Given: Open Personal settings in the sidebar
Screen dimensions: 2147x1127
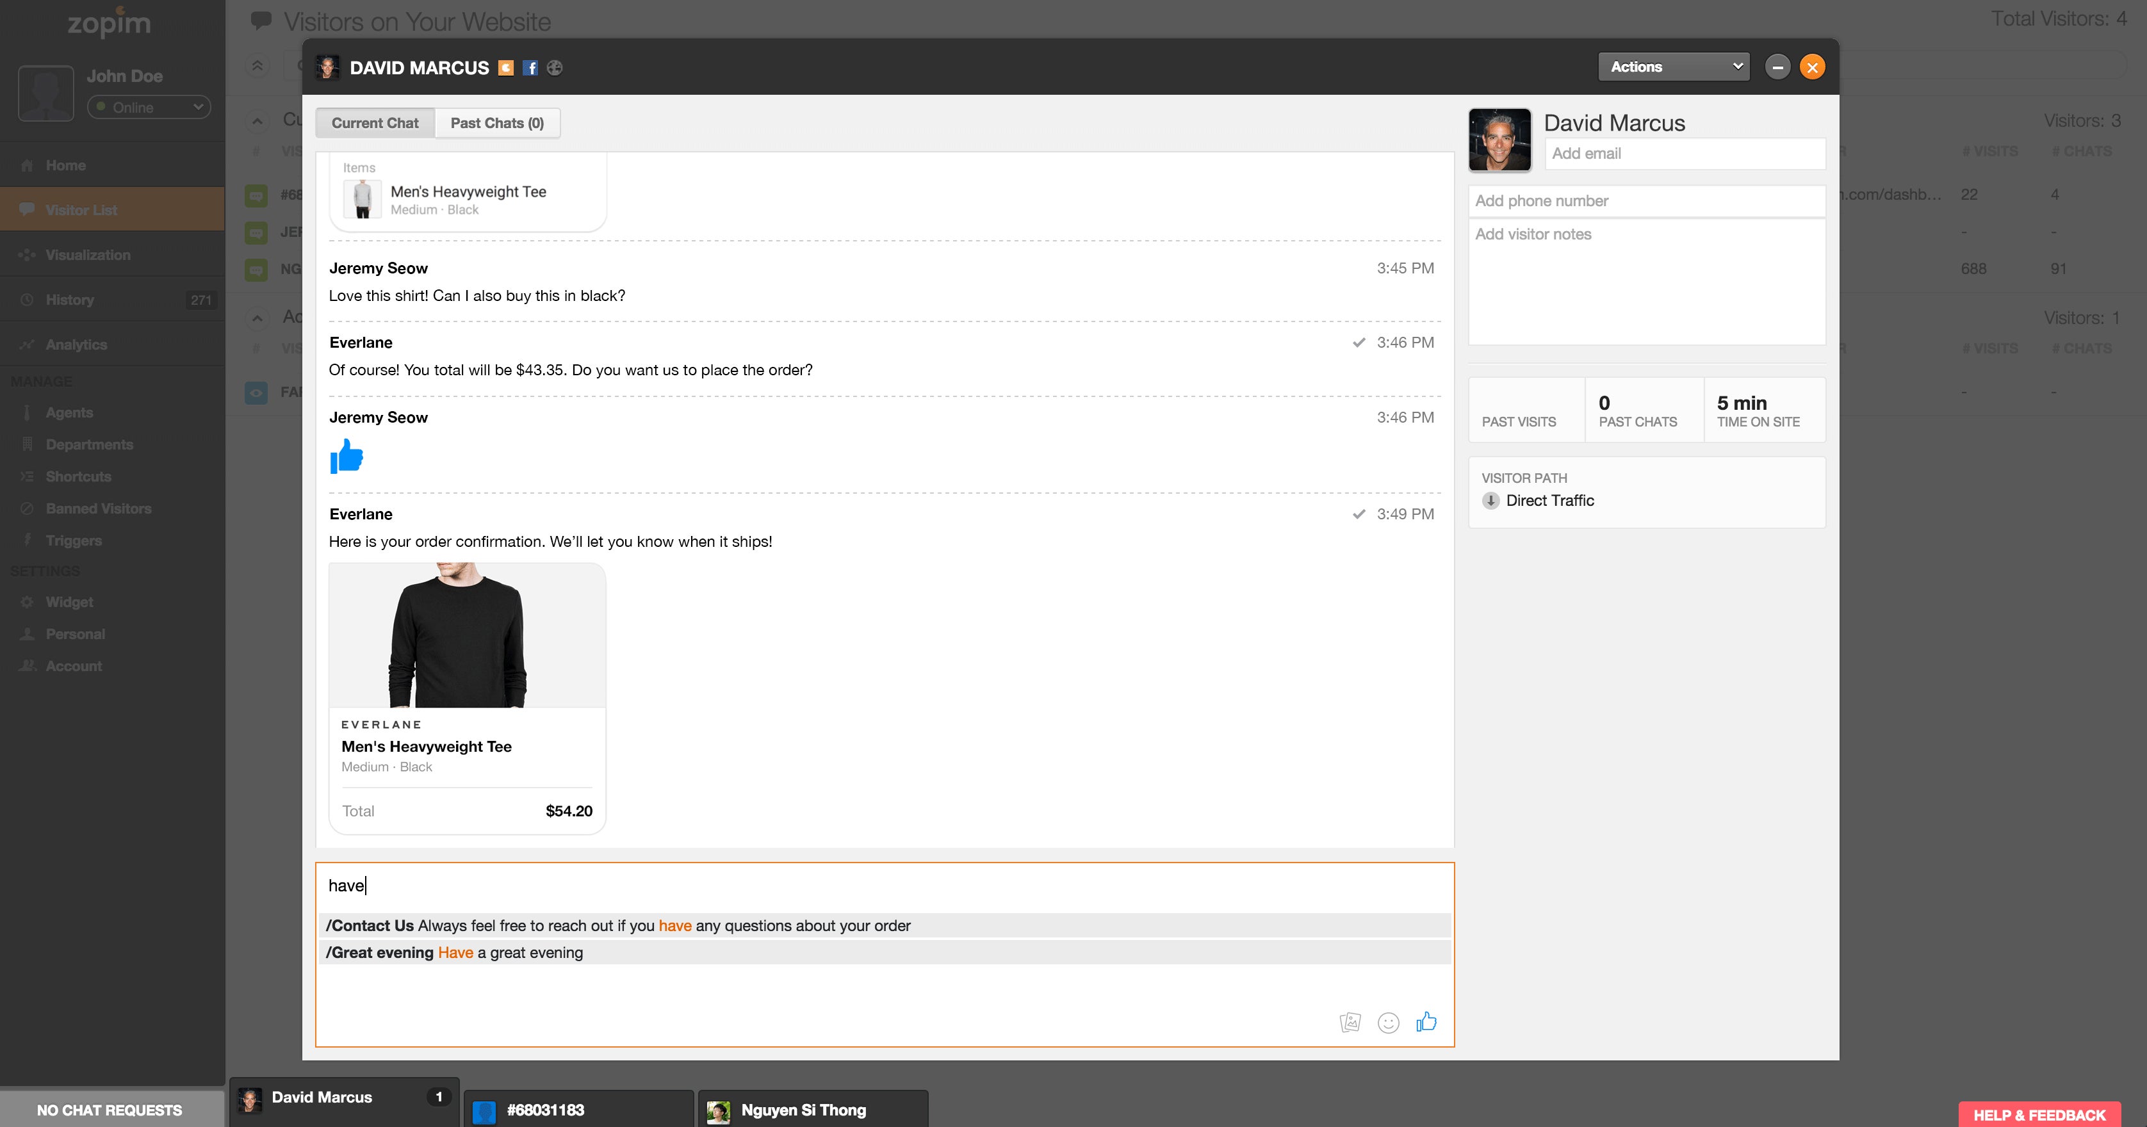Looking at the screenshot, I should point(75,634).
